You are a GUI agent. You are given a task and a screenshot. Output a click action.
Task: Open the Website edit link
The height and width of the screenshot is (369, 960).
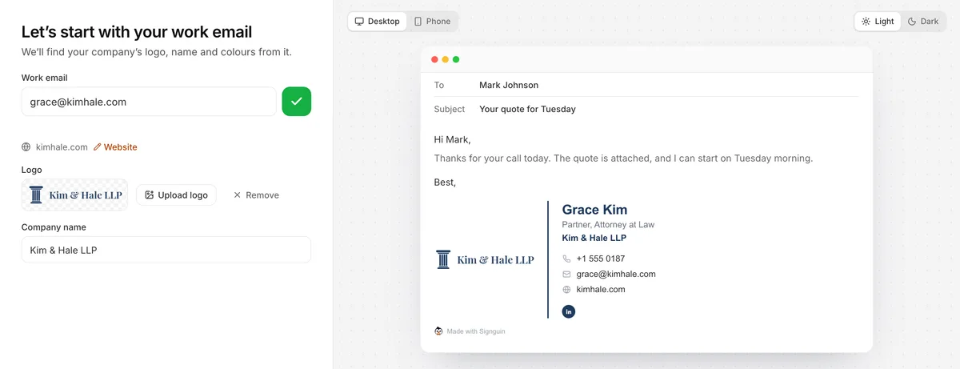(x=115, y=147)
